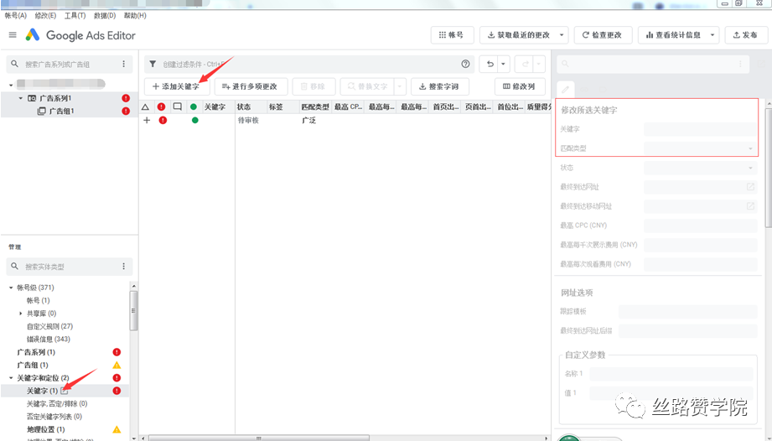Viewport: 772px width, 441px height.
Task: Open more options beside entity type search
Action: 123,267
